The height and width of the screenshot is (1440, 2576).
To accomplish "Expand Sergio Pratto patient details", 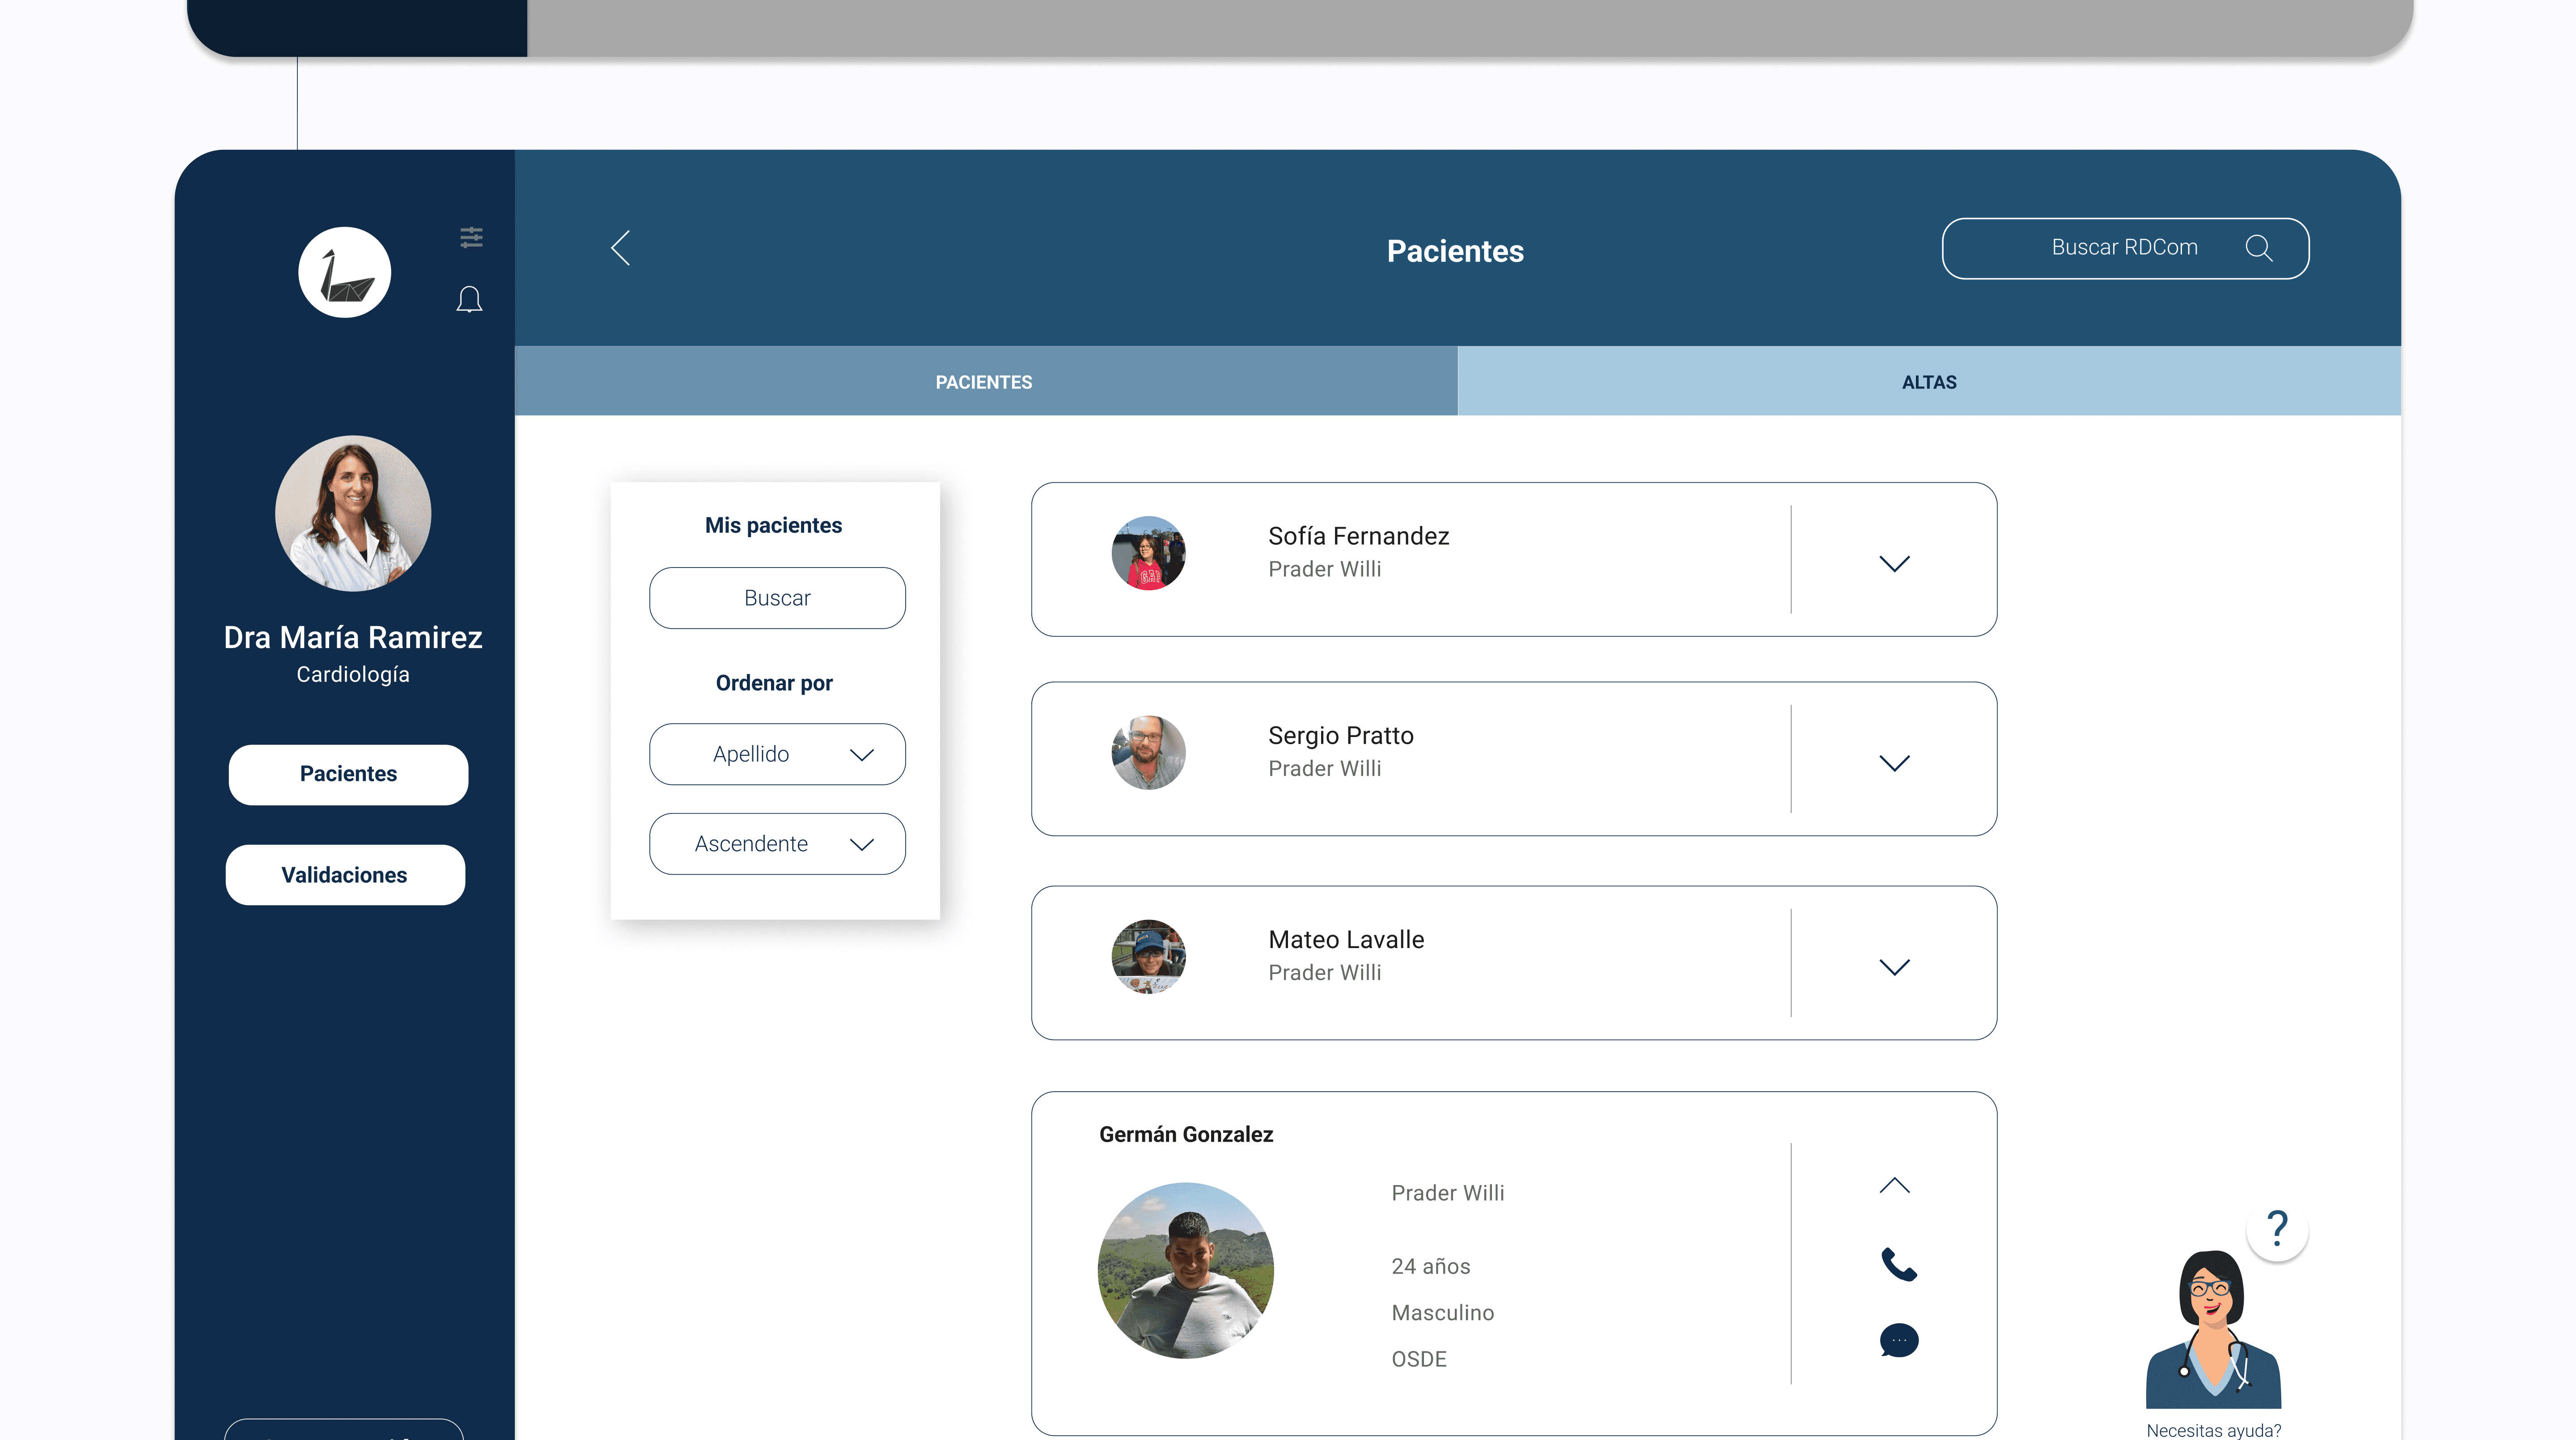I will coord(1894,763).
